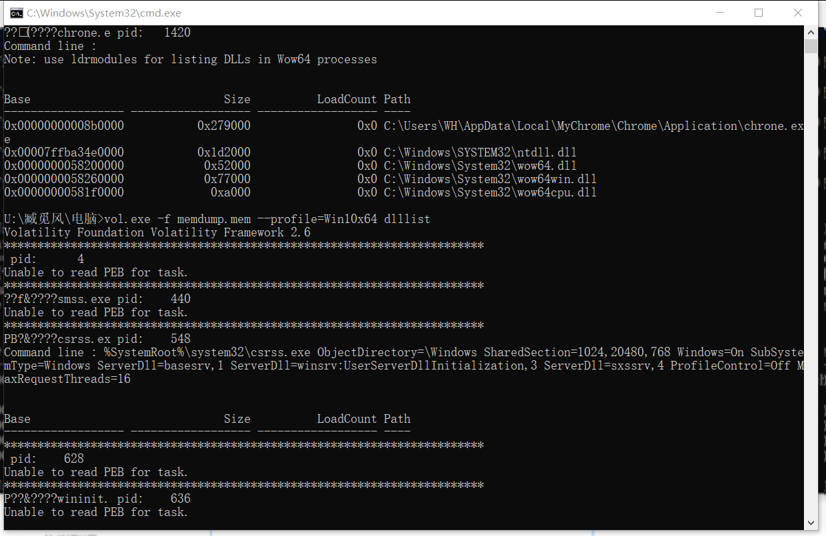Viewport: 826px width, 536px height.
Task: Click the ntdll.dll path row
Action: pos(291,152)
